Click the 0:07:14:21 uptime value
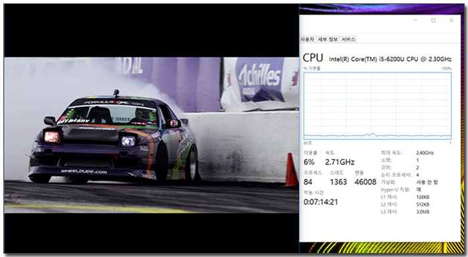 320,202
